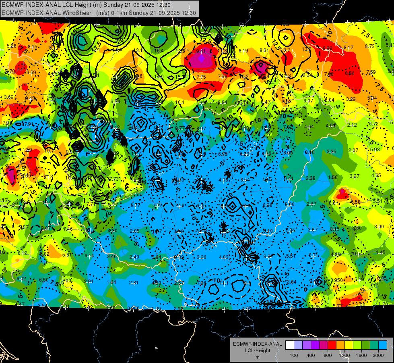394x363 pixels.
Task: Click the grid value '9.54'
Action: tap(358, 253)
